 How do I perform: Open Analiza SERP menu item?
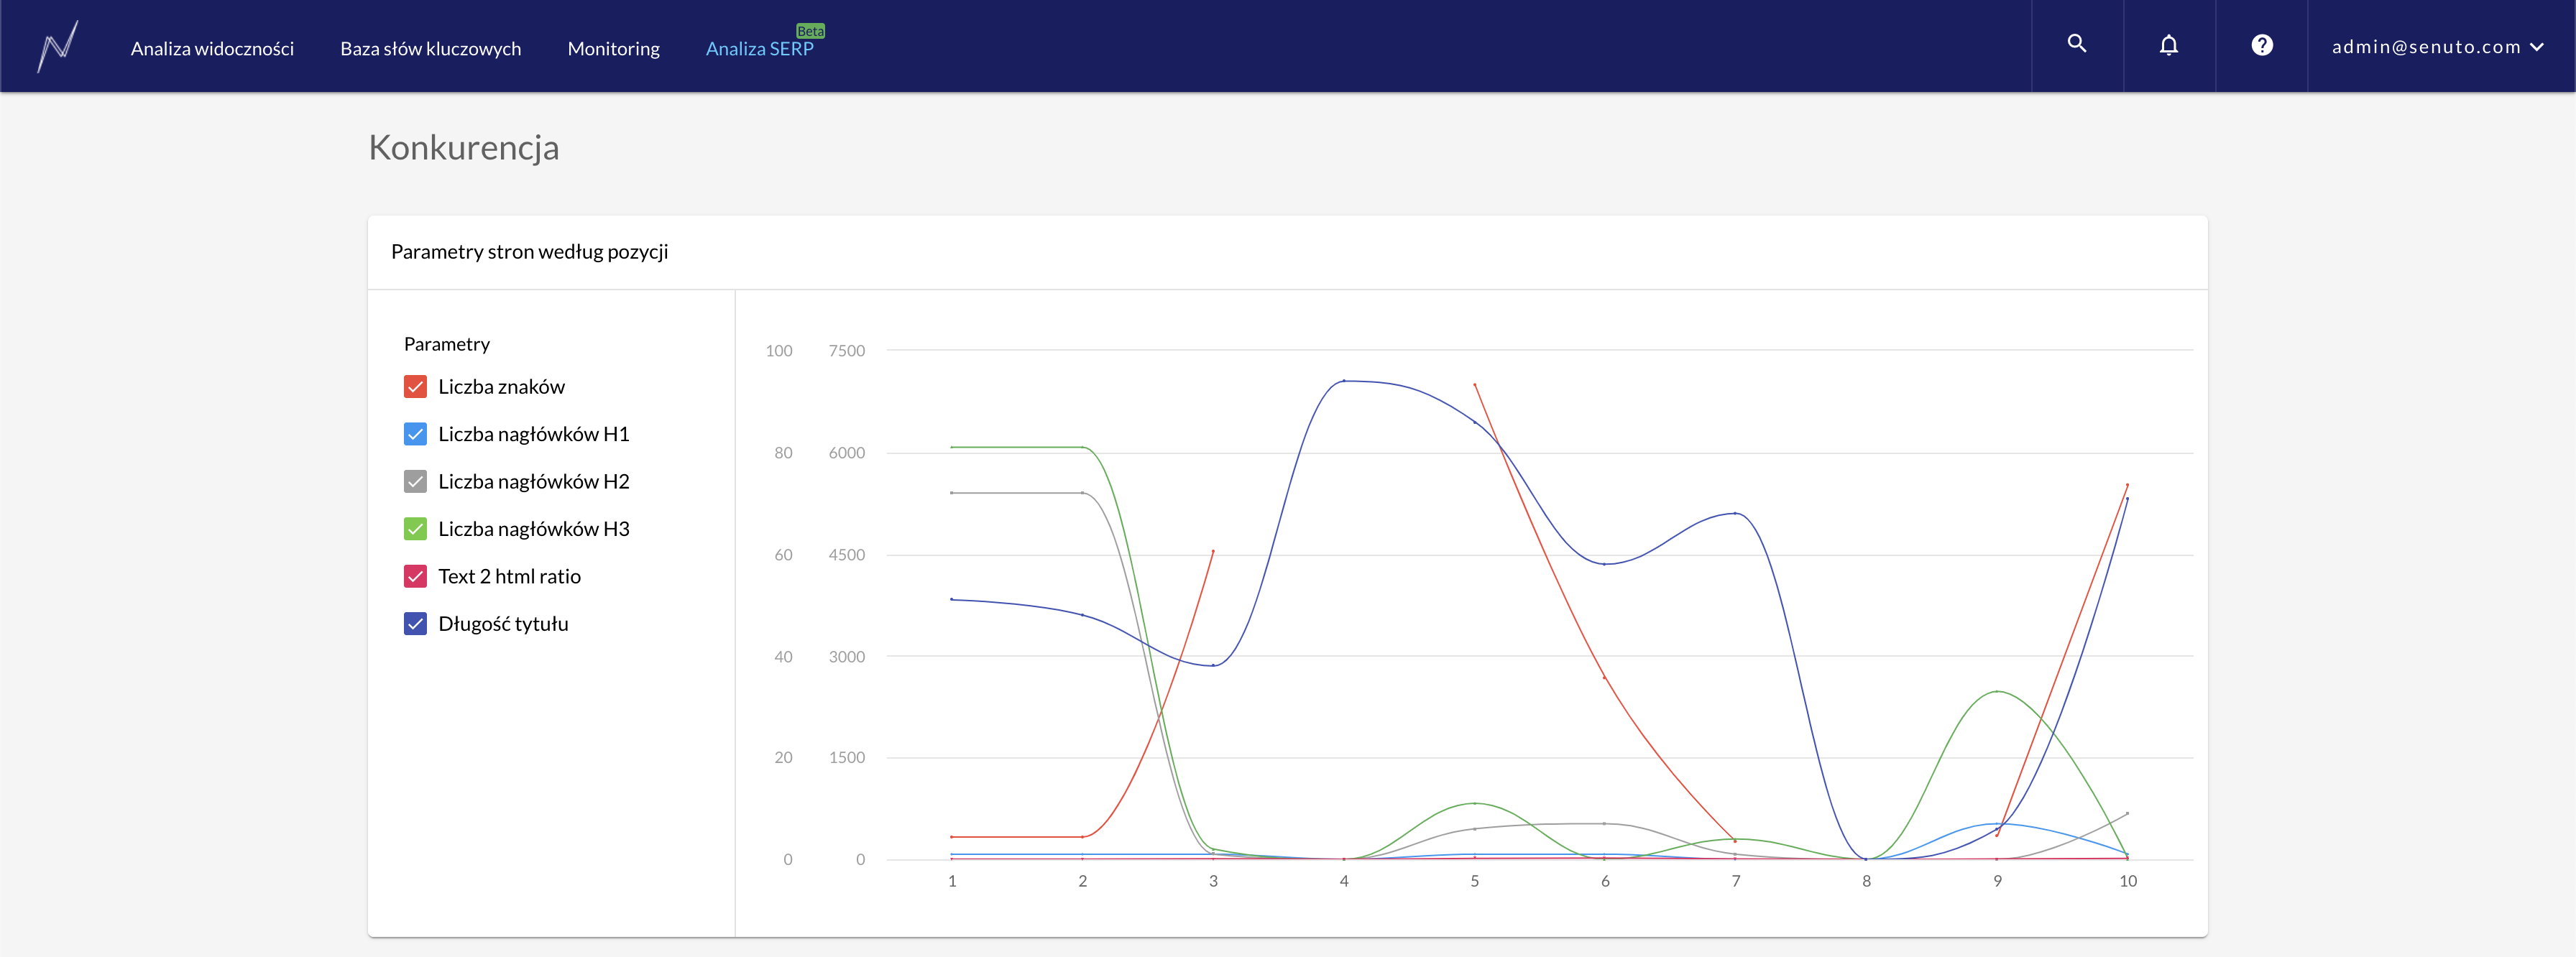(x=759, y=48)
